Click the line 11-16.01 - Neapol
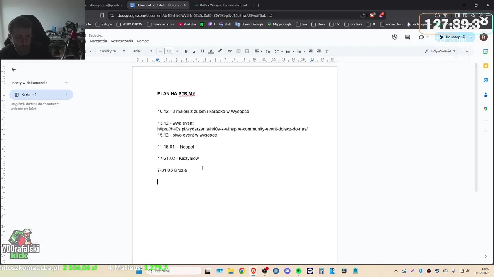The image size is (494, 277). pyautogui.click(x=176, y=147)
